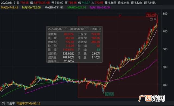The height and width of the screenshot is (106, 174).
Task: Click the 额 7.14亿 amount value
Action: (x=150, y=2)
